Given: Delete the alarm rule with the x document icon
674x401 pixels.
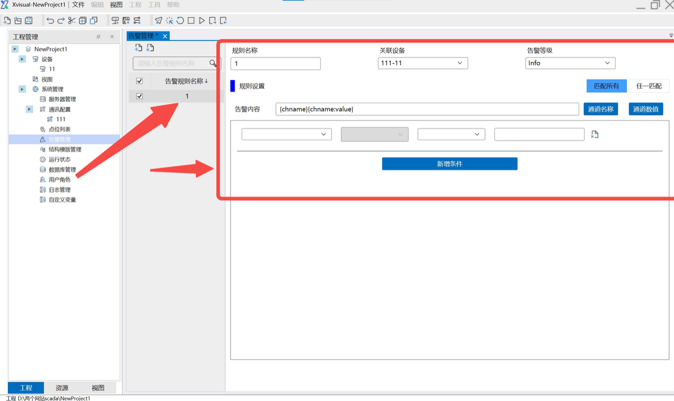Looking at the screenshot, I should 150,48.
